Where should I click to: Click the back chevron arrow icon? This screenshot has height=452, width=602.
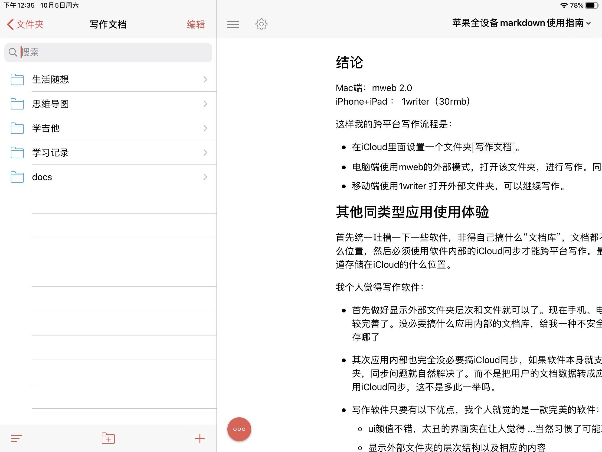coord(10,24)
